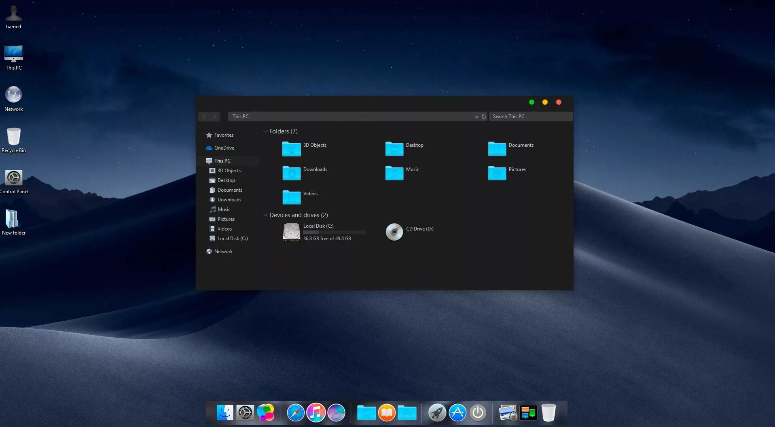Open Pictures in the navigation pane
The image size is (775, 427).
222,219
